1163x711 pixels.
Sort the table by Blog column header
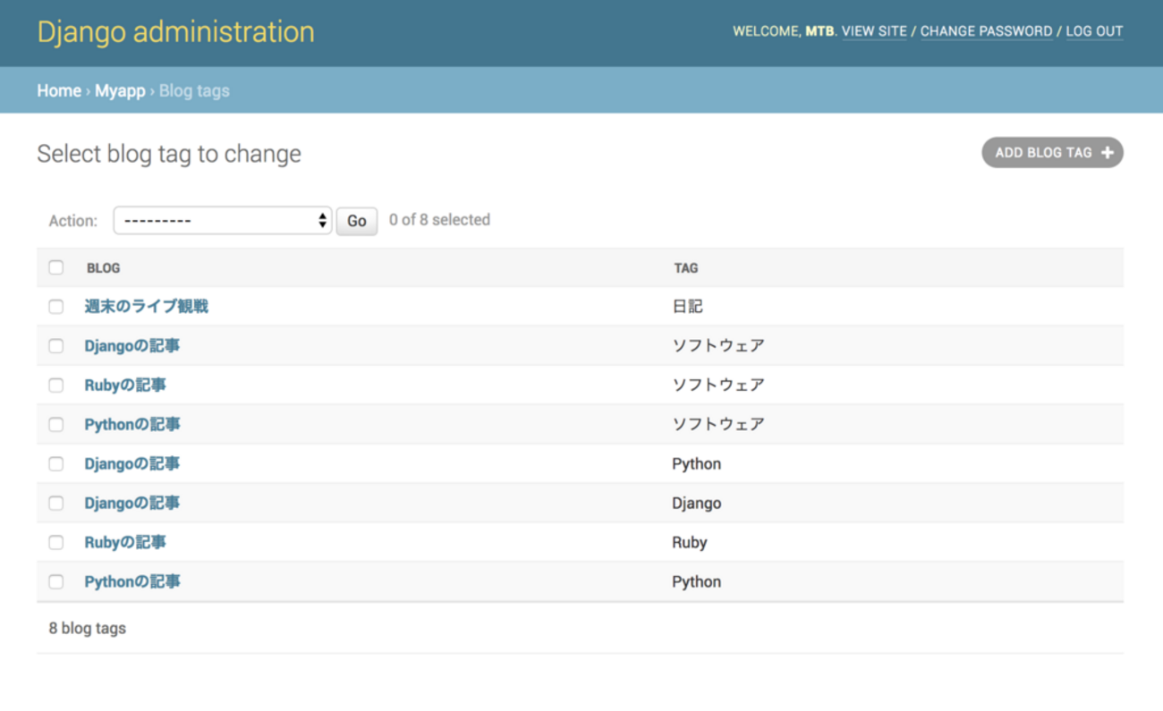(x=103, y=268)
